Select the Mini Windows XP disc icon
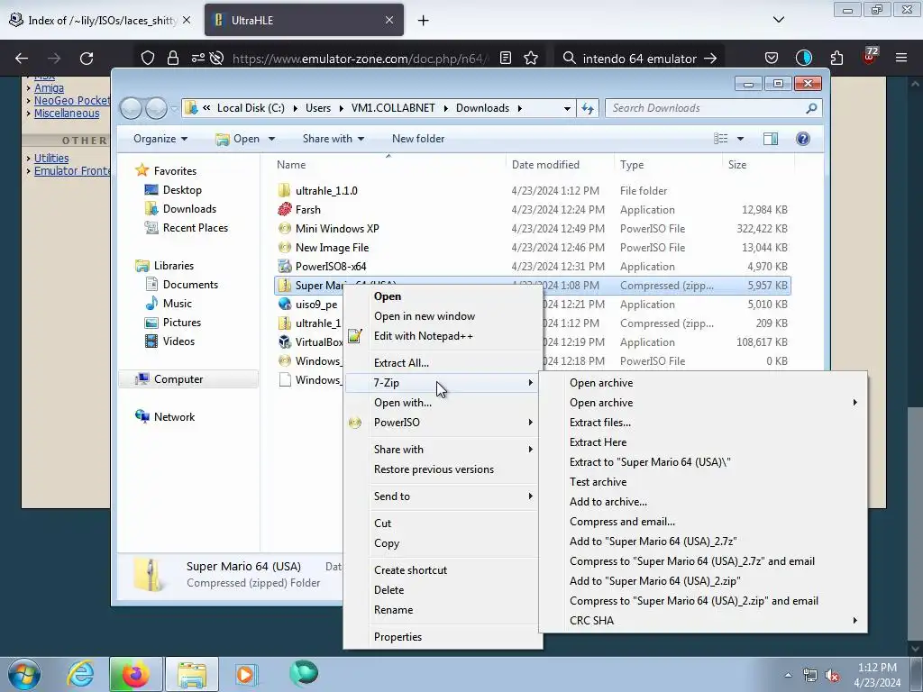Image resolution: width=923 pixels, height=692 pixels. coord(285,228)
